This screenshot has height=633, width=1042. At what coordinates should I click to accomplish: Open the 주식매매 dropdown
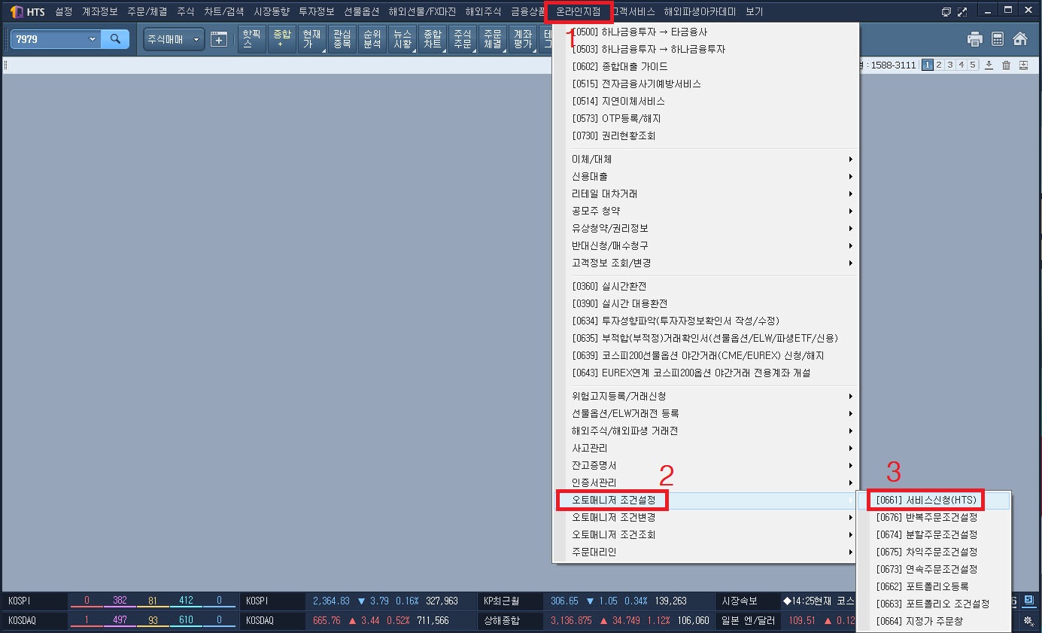(x=174, y=39)
